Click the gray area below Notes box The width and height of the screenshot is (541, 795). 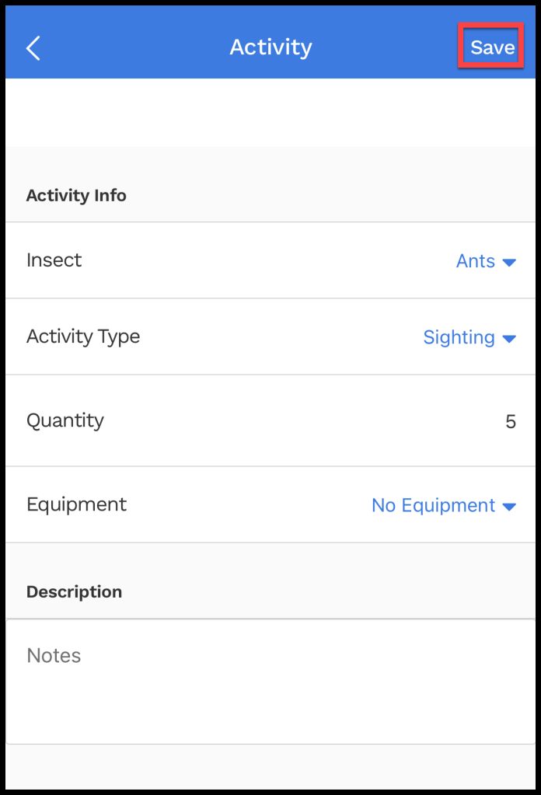[270, 766]
